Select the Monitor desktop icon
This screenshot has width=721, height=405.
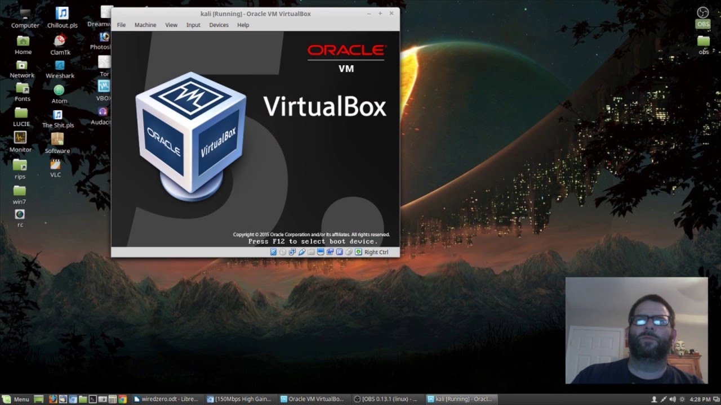tap(20, 142)
